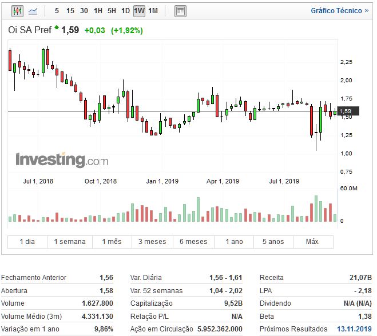Show the 3 meses range
The width and height of the screenshot is (377, 336).
pos(152,242)
